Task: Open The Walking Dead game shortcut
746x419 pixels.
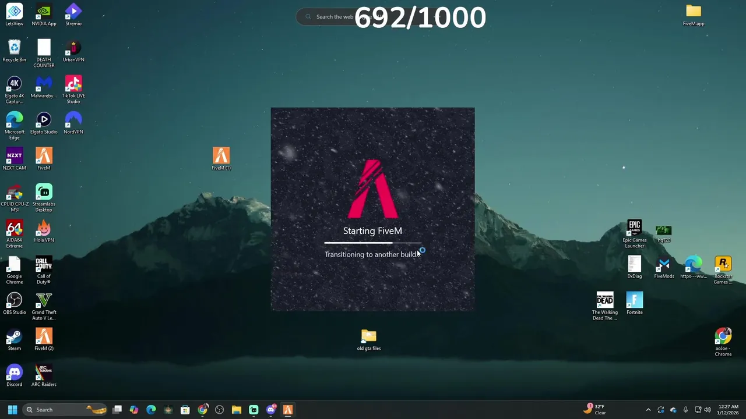Action: (x=605, y=306)
